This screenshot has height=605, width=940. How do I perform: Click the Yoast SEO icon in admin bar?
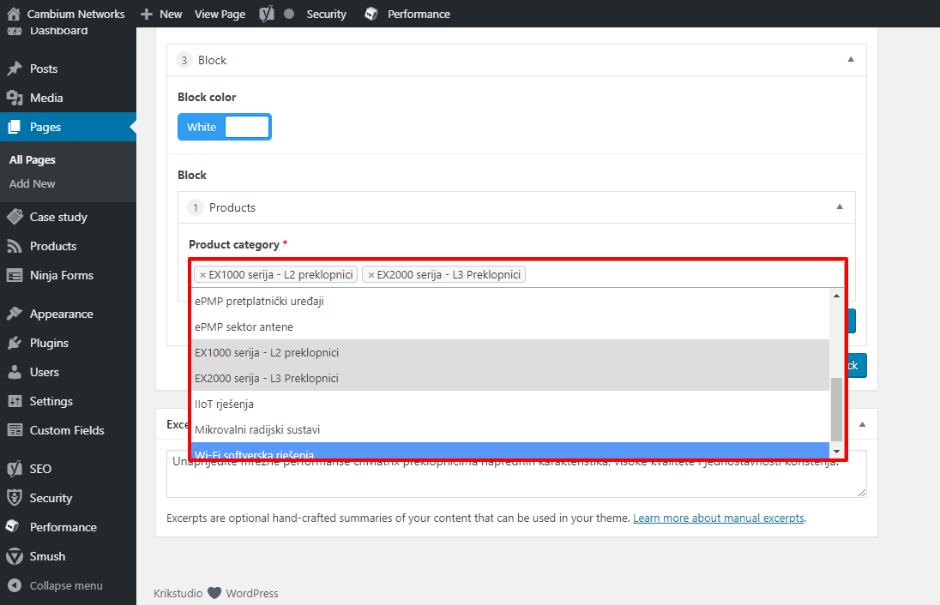[x=267, y=14]
